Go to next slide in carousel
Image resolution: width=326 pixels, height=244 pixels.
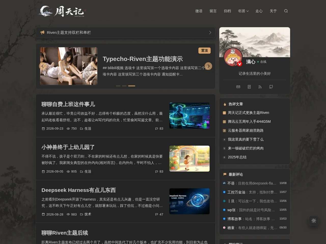click(208, 66)
